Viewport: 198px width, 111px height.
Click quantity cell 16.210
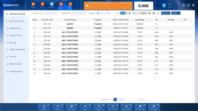click(x=140, y=61)
